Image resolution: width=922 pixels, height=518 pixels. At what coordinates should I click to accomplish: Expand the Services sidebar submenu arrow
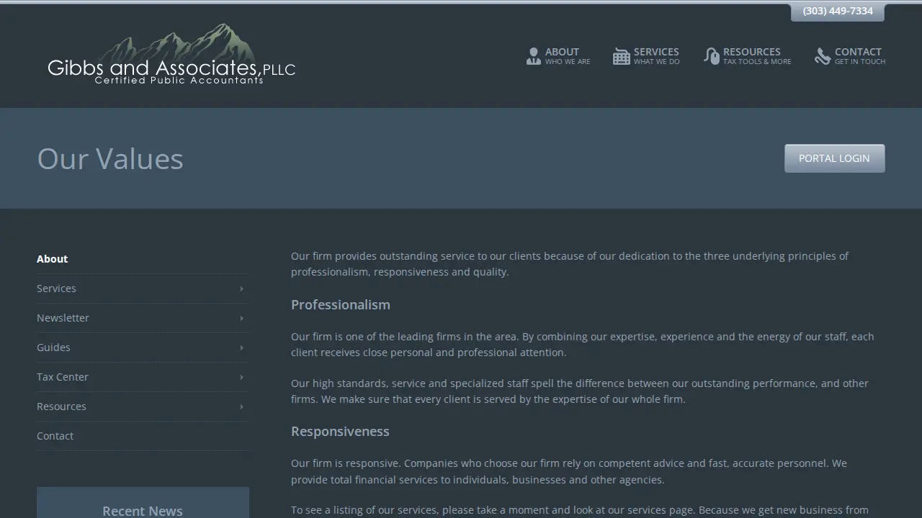tap(241, 288)
